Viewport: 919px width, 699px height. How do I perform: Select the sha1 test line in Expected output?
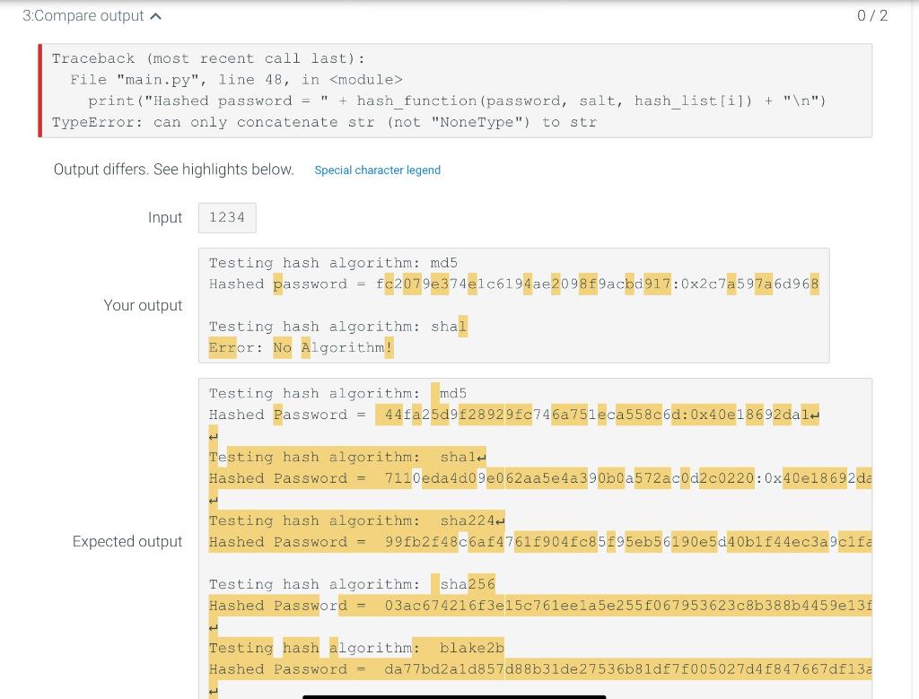(346, 457)
